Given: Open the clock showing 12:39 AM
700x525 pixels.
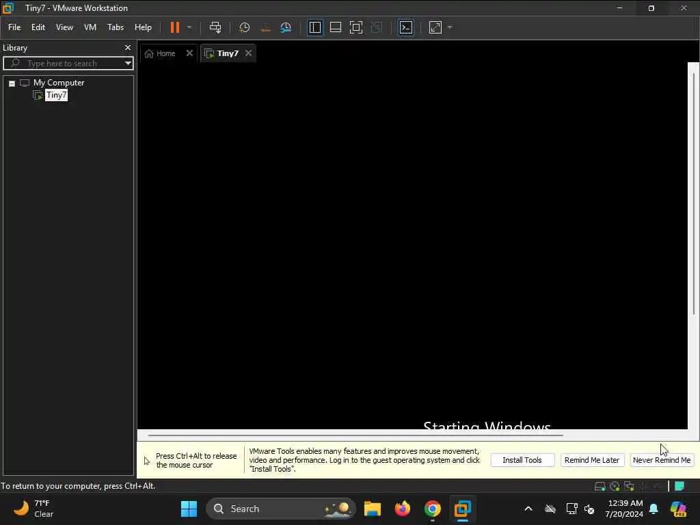Looking at the screenshot, I should click(624, 509).
